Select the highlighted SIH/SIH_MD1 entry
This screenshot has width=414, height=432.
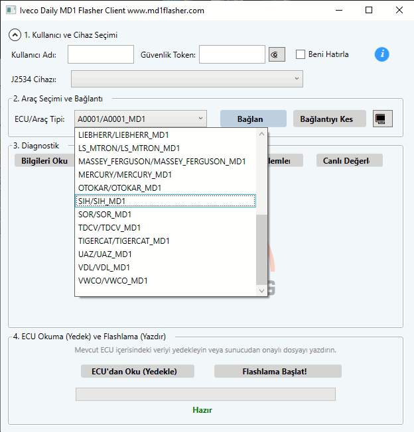pos(165,201)
